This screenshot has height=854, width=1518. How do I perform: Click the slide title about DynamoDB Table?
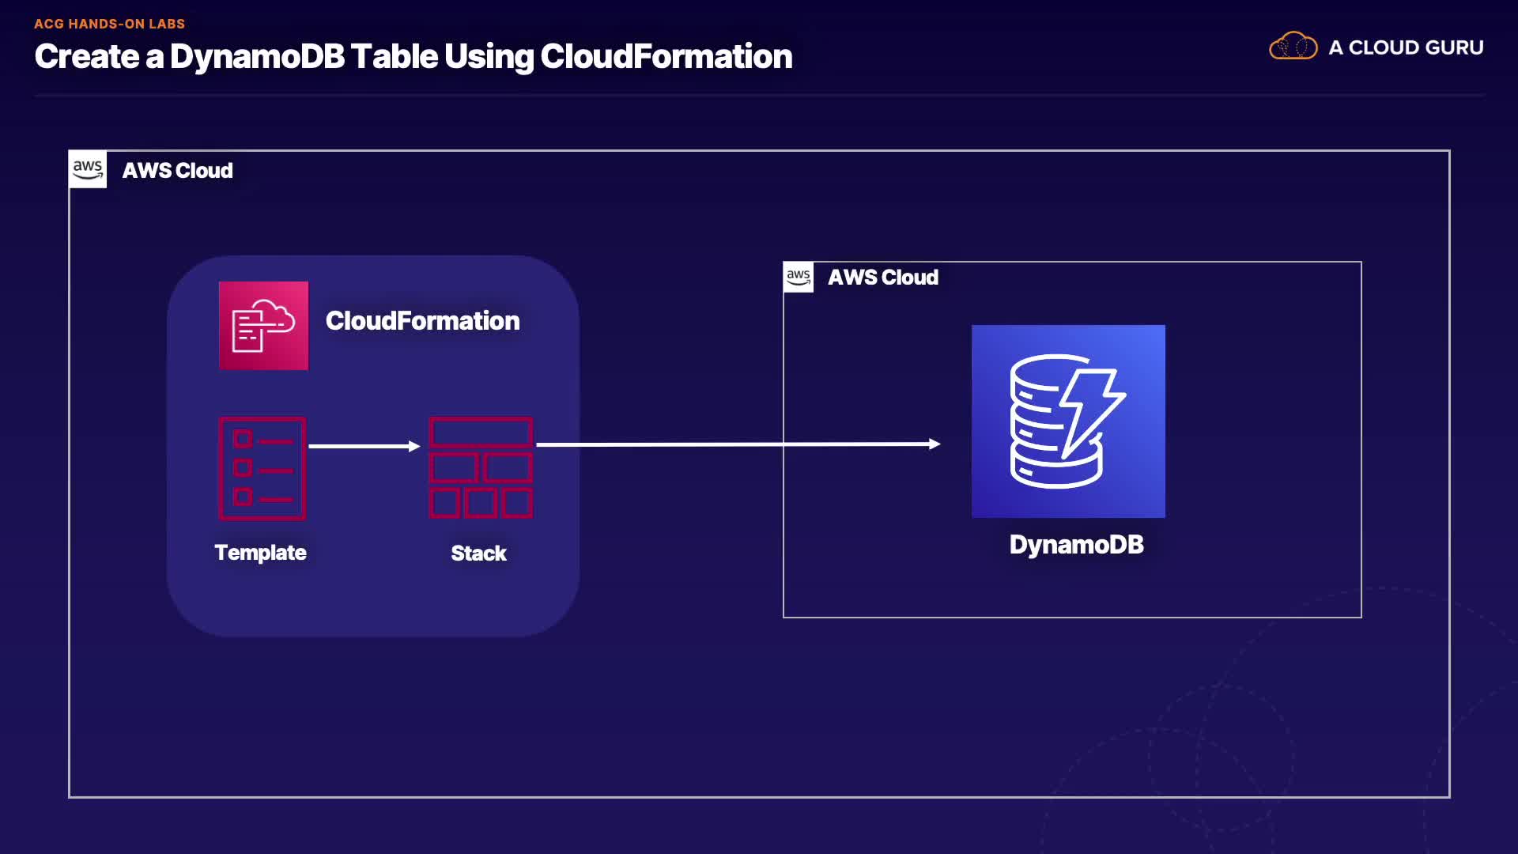413,56
